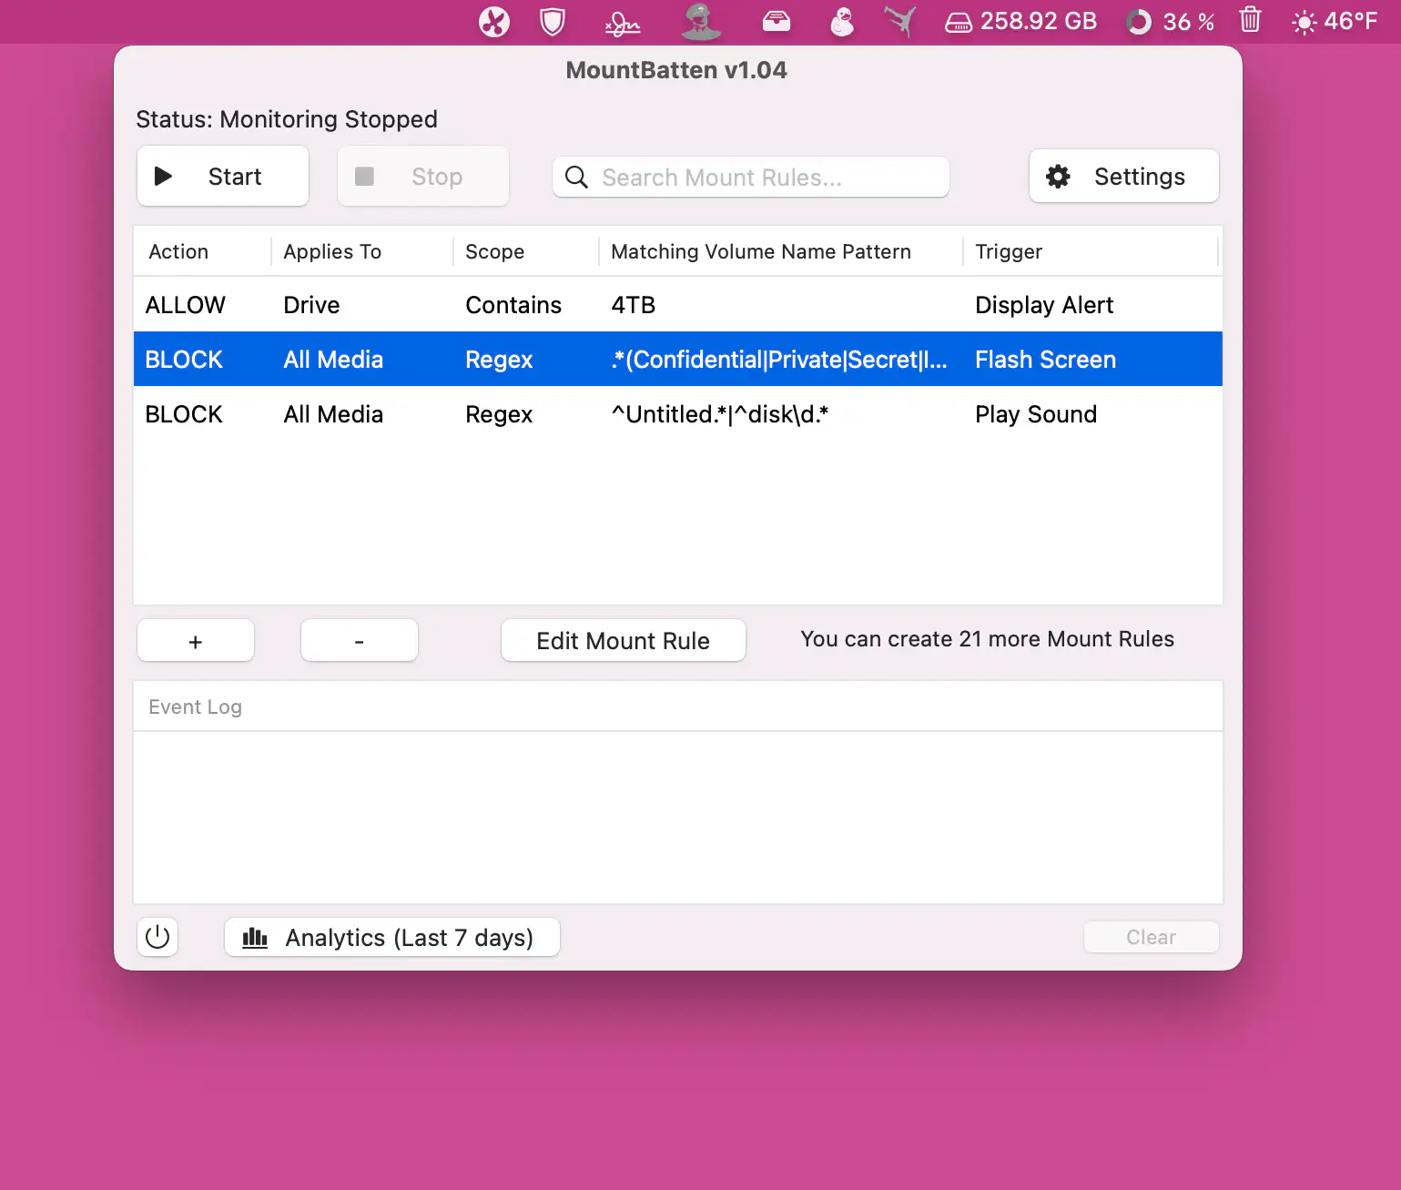
Task: Open the MountBatten general icon in menu bar
Action: click(x=701, y=22)
